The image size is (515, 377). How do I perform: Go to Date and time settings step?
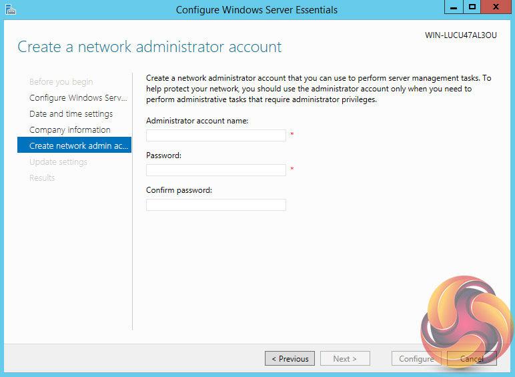point(71,114)
